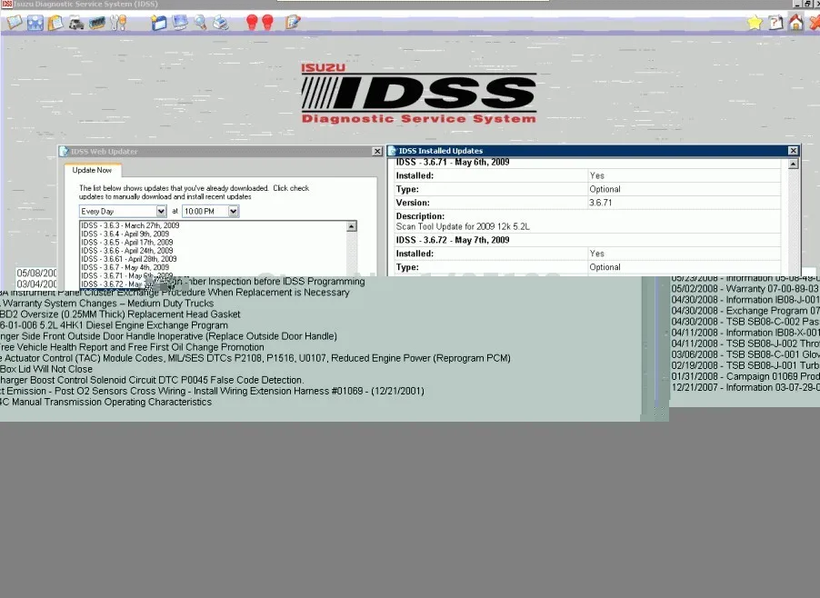Select the Update Now tab
This screenshot has height=598, width=820.
pyautogui.click(x=92, y=170)
